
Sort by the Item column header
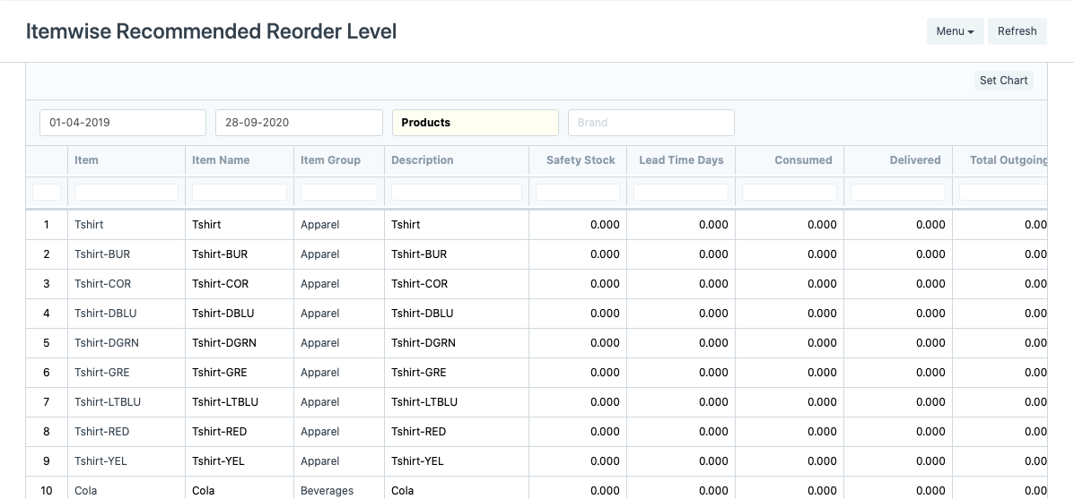click(x=87, y=160)
